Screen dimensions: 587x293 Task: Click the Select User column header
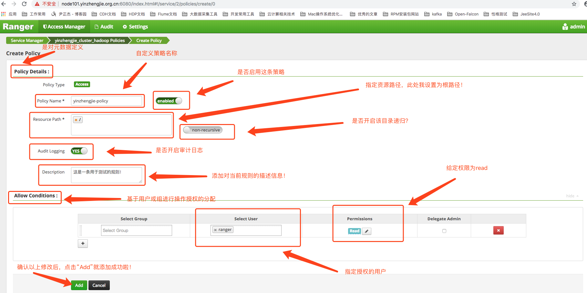246,219
